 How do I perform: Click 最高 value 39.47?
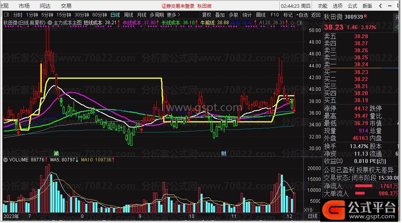pos(361,116)
